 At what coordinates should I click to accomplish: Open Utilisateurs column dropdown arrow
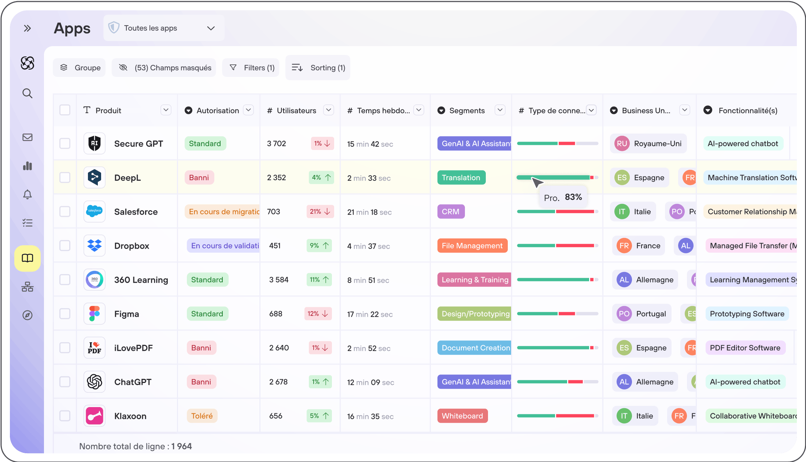click(x=329, y=110)
